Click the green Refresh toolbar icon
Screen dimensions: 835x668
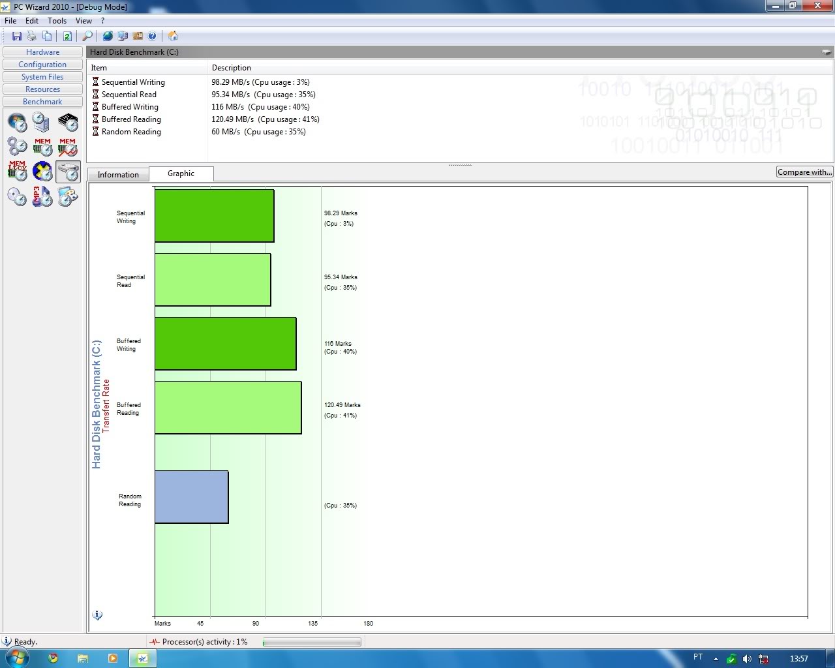pyautogui.click(x=67, y=36)
